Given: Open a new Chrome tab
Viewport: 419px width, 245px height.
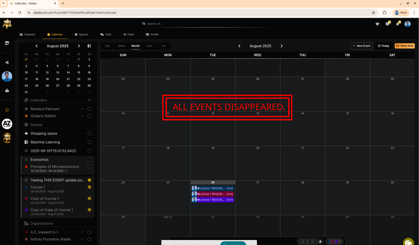Looking at the screenshot, I should pyautogui.click(x=63, y=3).
